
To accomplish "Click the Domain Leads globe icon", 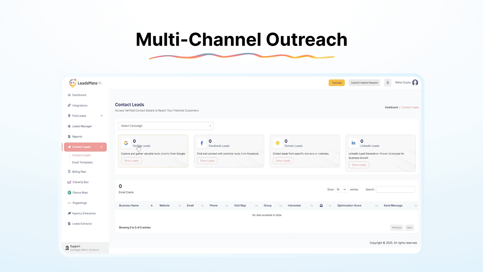I will (277, 143).
